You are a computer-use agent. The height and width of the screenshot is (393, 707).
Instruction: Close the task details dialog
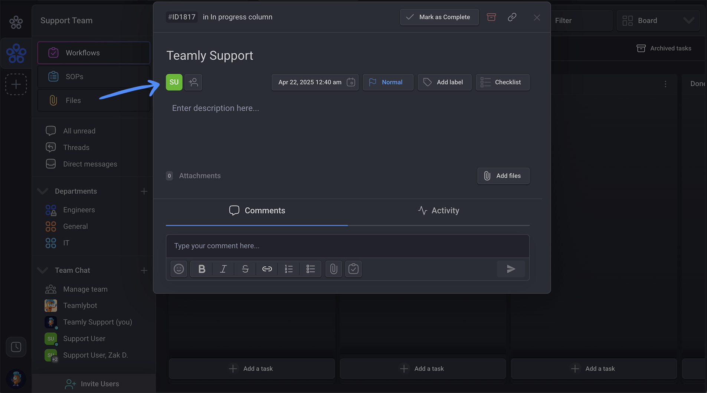point(537,17)
